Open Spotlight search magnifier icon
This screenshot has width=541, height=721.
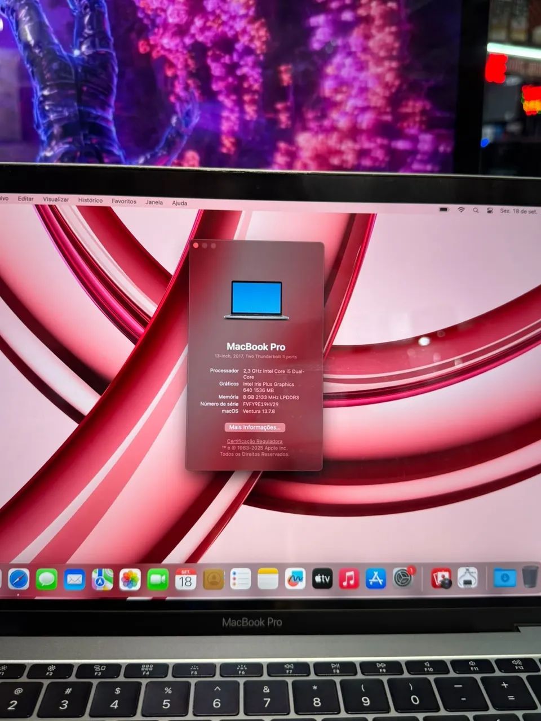coord(476,210)
